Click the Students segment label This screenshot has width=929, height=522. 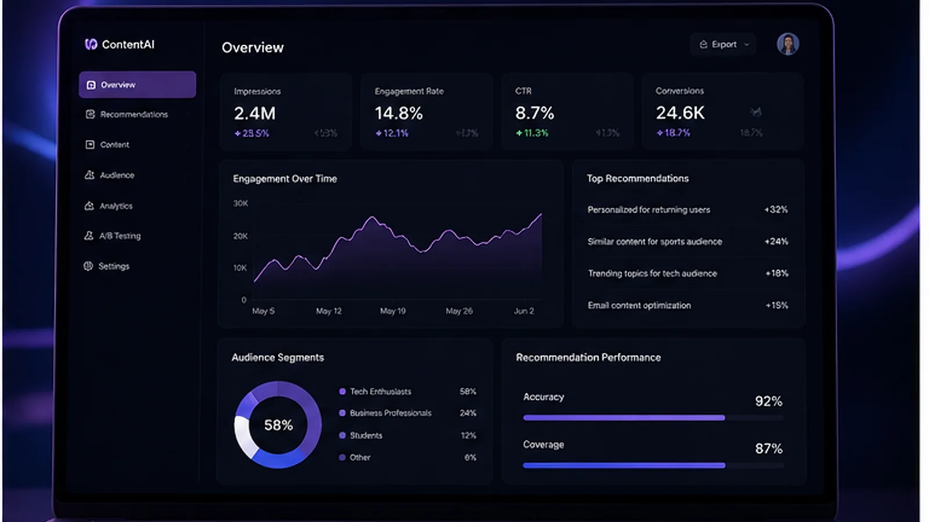(x=366, y=435)
